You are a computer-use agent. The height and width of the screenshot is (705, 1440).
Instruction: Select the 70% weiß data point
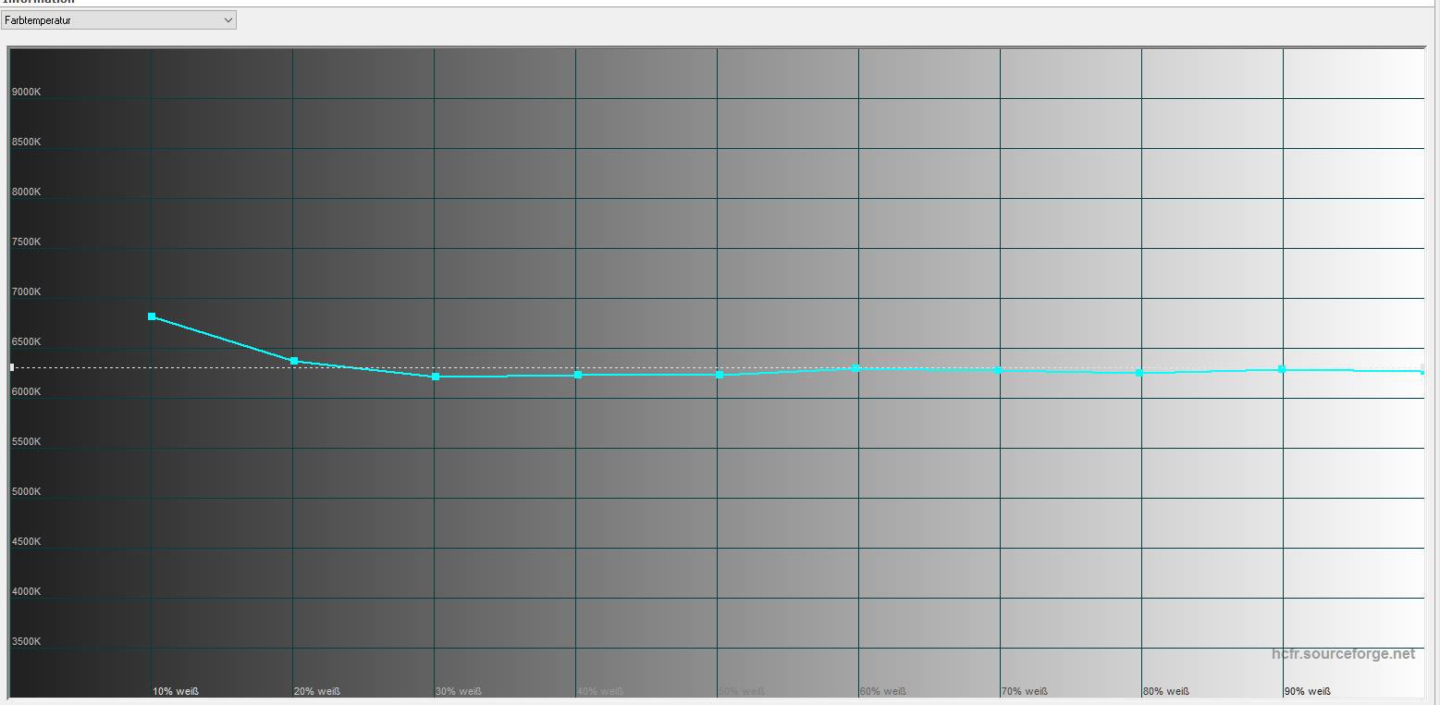click(x=998, y=370)
